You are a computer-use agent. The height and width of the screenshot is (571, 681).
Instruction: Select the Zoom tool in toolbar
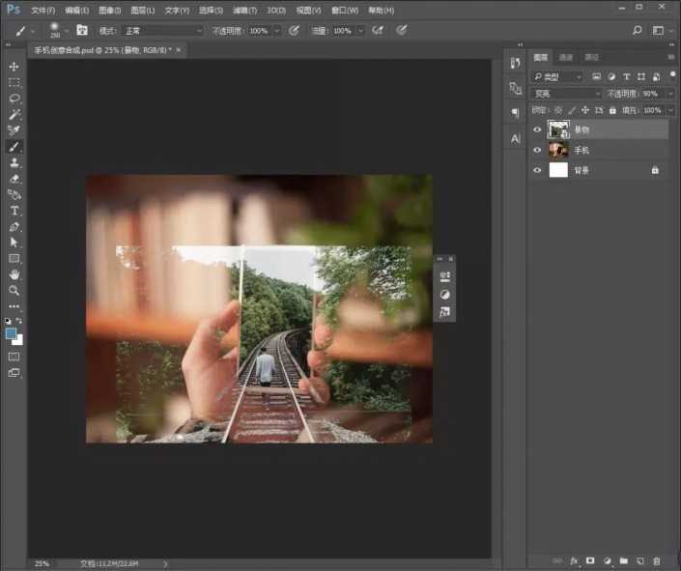tap(14, 290)
